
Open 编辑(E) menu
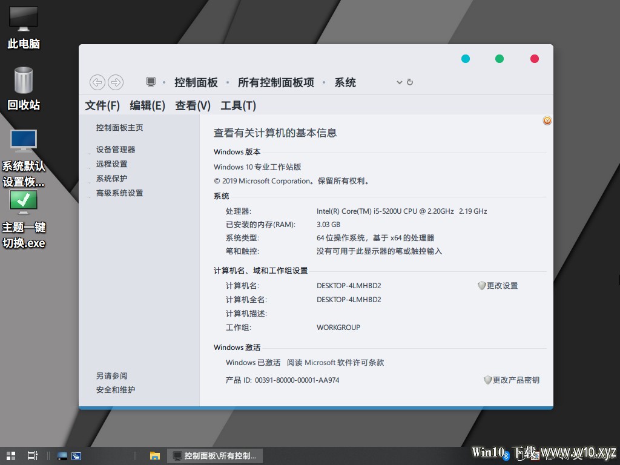click(148, 105)
